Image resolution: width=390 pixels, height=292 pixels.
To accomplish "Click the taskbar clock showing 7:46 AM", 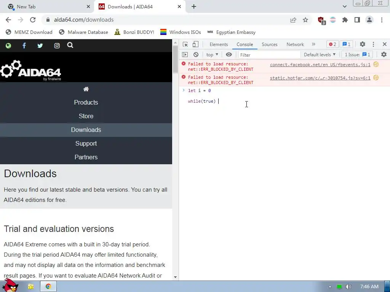I will tap(369, 287).
